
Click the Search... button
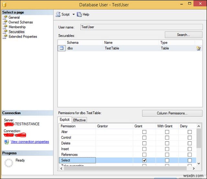pos(183,35)
